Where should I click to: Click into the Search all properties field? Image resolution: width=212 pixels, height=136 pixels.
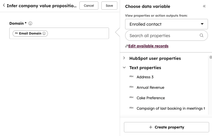coord(163,36)
